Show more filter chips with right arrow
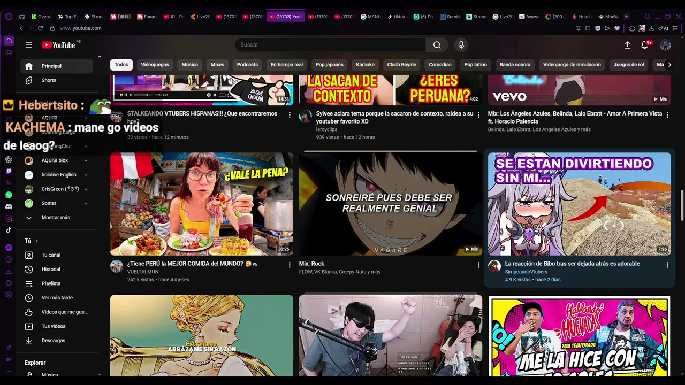 669,65
